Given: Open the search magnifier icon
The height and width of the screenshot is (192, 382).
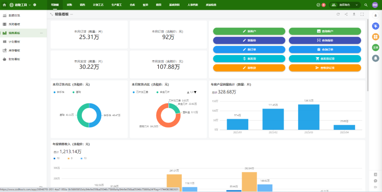Looking at the screenshot, I should pyautogui.click(x=366, y=5).
